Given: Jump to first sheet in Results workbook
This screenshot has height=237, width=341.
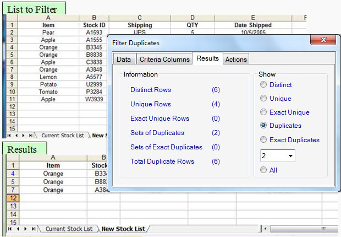Looking at the screenshot, I should (x=10, y=229).
